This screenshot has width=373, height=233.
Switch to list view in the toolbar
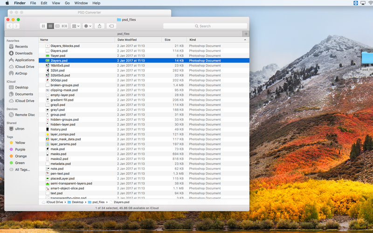click(x=50, y=26)
